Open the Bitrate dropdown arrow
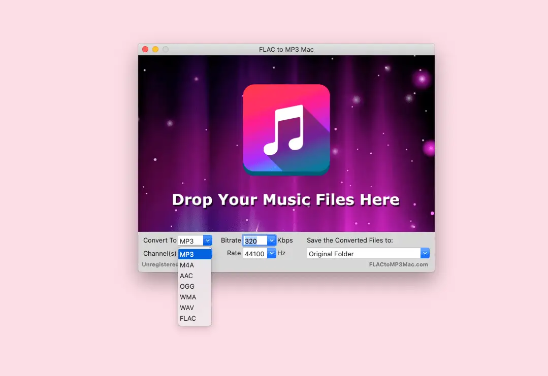 click(x=272, y=241)
